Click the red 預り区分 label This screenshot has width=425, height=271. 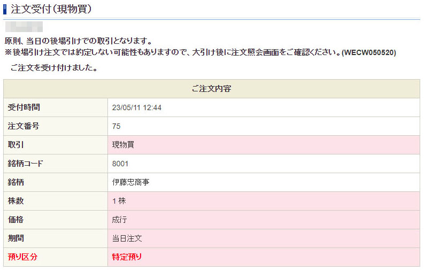point(23,257)
